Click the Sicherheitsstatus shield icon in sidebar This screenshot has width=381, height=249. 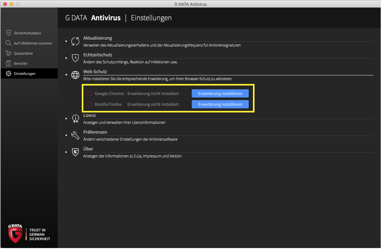pos(9,33)
